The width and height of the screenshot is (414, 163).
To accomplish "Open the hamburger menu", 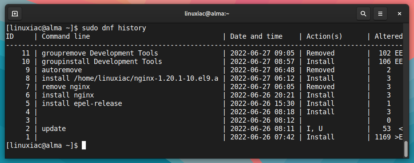I will [380, 14].
